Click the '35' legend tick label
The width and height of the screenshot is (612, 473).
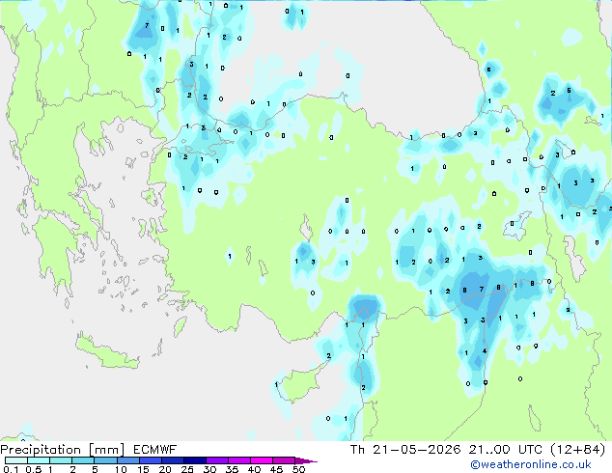pos(232,469)
